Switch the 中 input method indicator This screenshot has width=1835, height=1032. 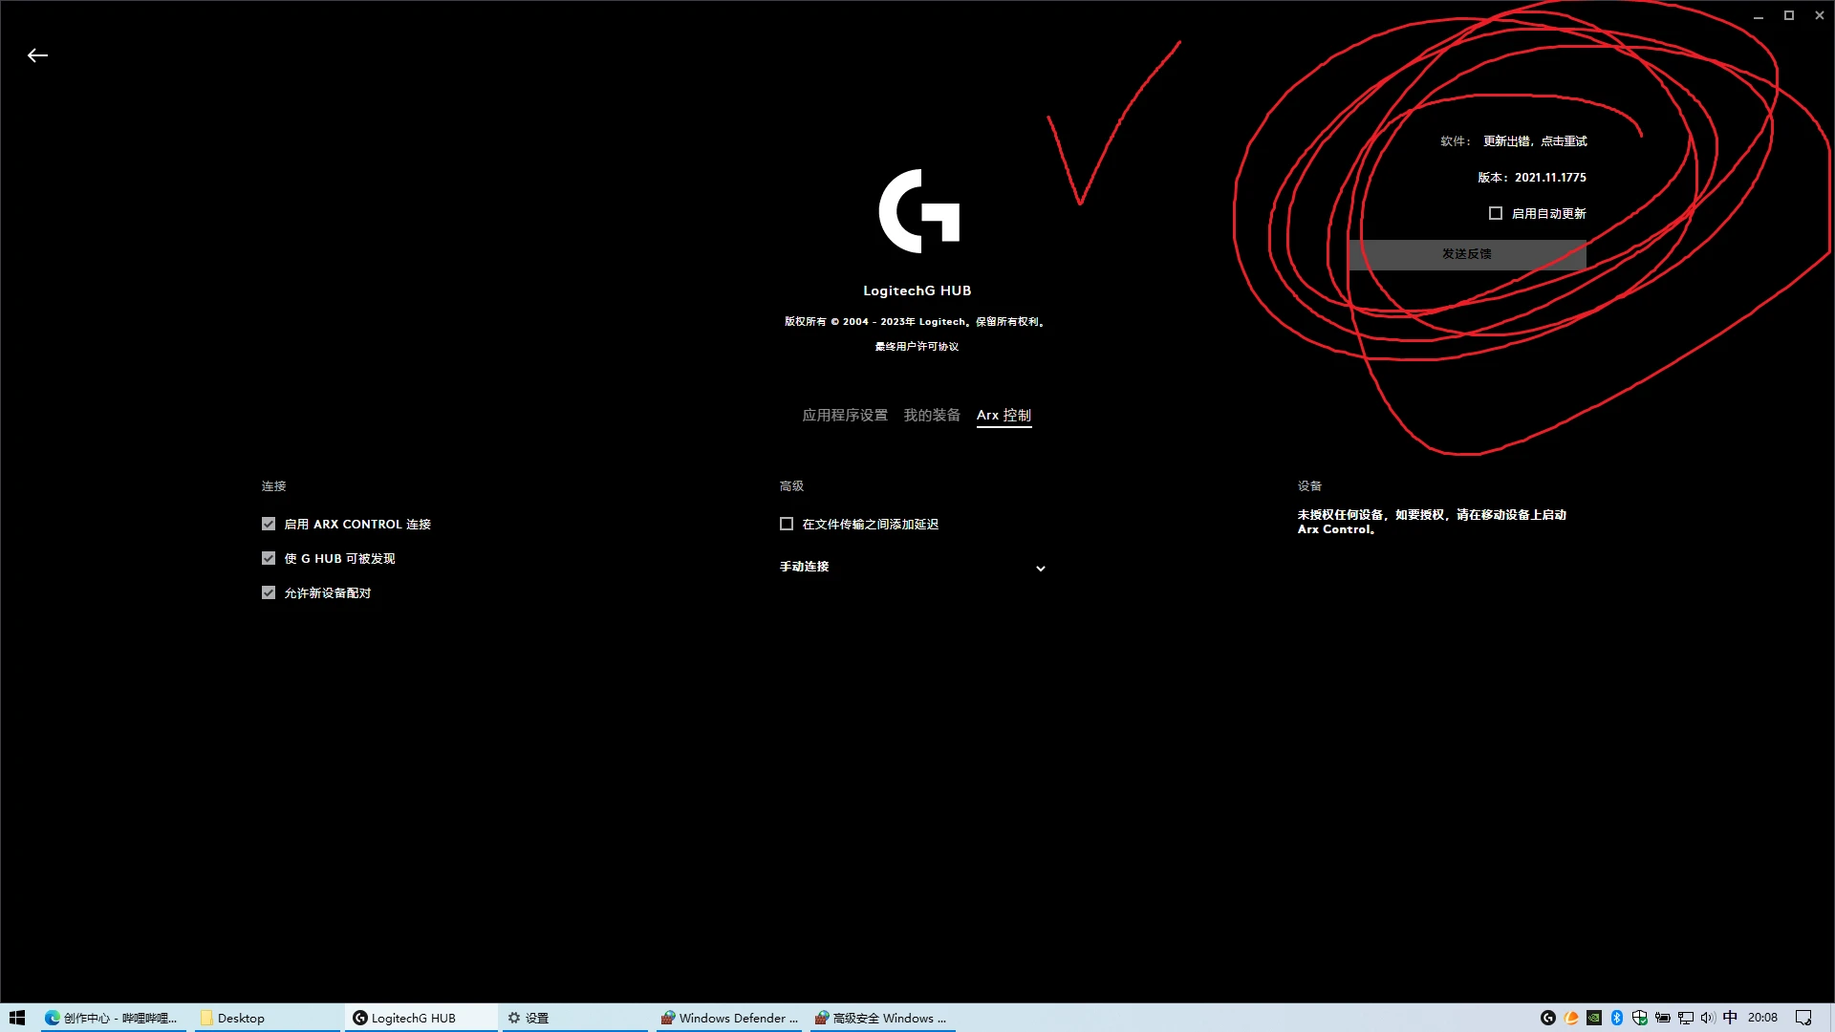(x=1730, y=1018)
